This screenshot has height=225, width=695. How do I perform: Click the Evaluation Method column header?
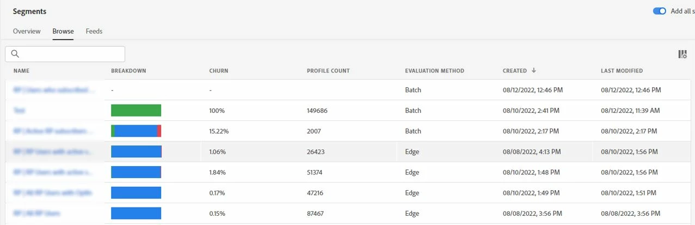coord(434,71)
